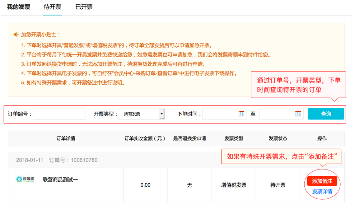Click the 订单实收金额（元） column header

tap(145, 138)
